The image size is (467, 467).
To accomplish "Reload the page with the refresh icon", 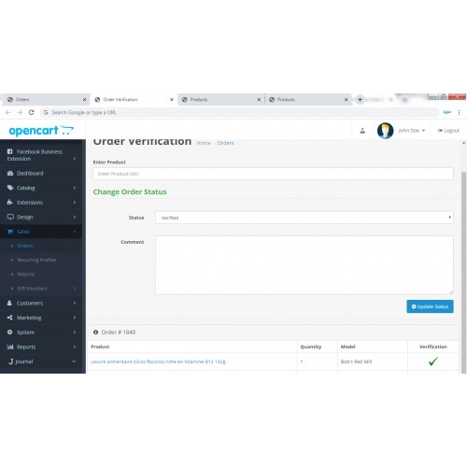I will pyautogui.click(x=31, y=112).
